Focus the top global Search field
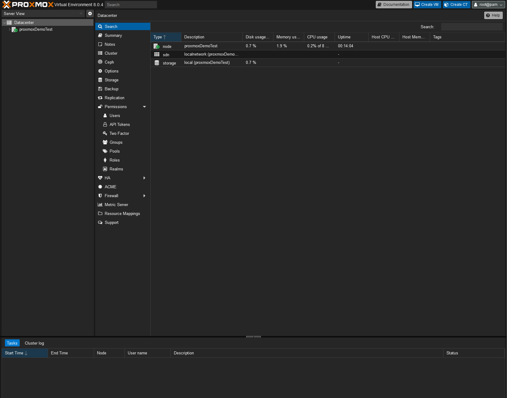 (131, 5)
